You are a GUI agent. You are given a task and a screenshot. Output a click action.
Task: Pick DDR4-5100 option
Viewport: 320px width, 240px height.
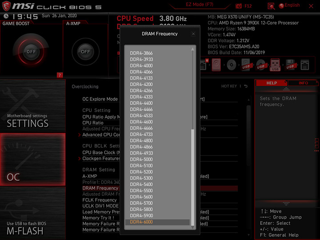pyautogui.click(x=141, y=166)
